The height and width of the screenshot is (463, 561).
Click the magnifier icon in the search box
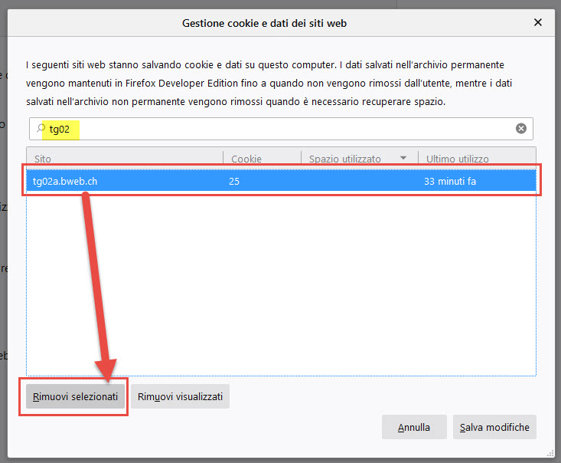point(41,129)
